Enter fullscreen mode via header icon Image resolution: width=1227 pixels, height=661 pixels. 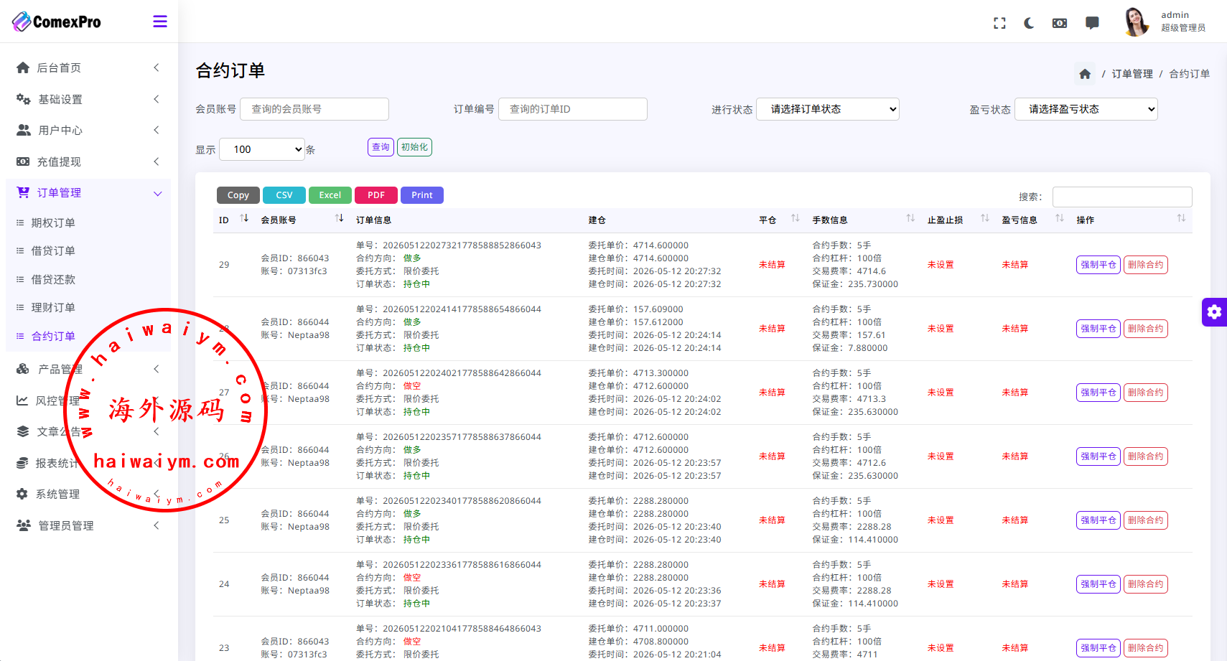click(x=999, y=23)
